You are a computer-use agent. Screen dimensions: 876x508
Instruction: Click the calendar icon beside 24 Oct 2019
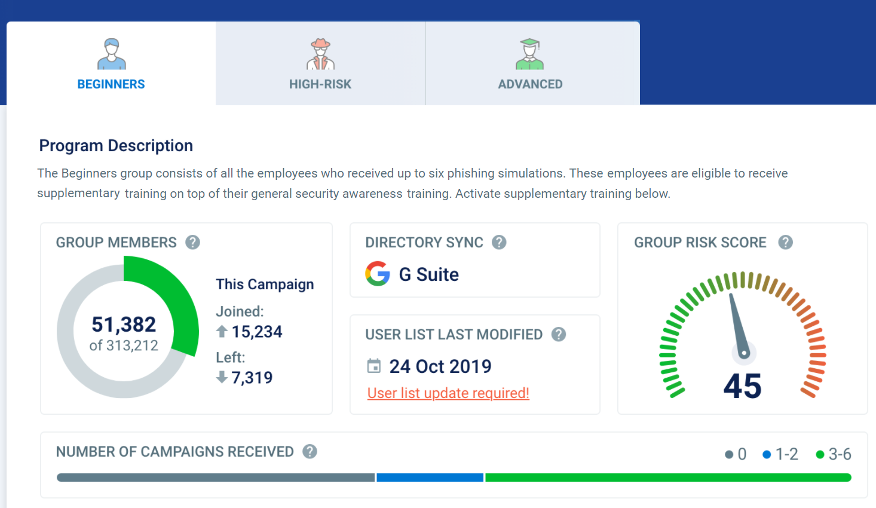click(x=374, y=366)
